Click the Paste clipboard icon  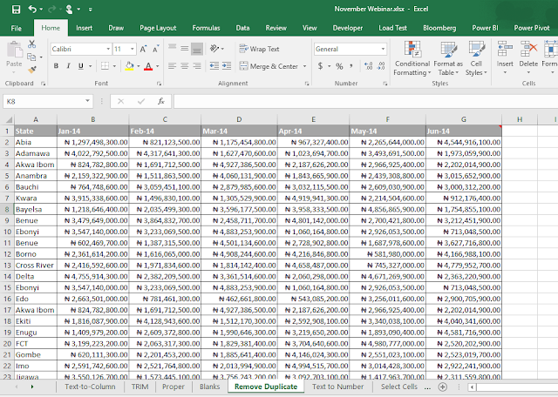coord(14,50)
